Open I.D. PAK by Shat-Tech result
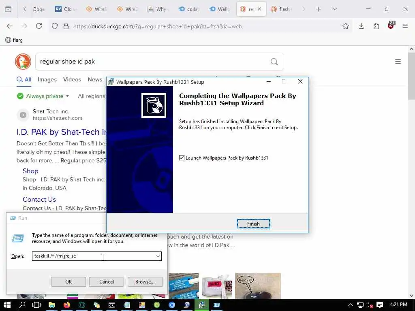The image size is (415, 311). (62, 132)
